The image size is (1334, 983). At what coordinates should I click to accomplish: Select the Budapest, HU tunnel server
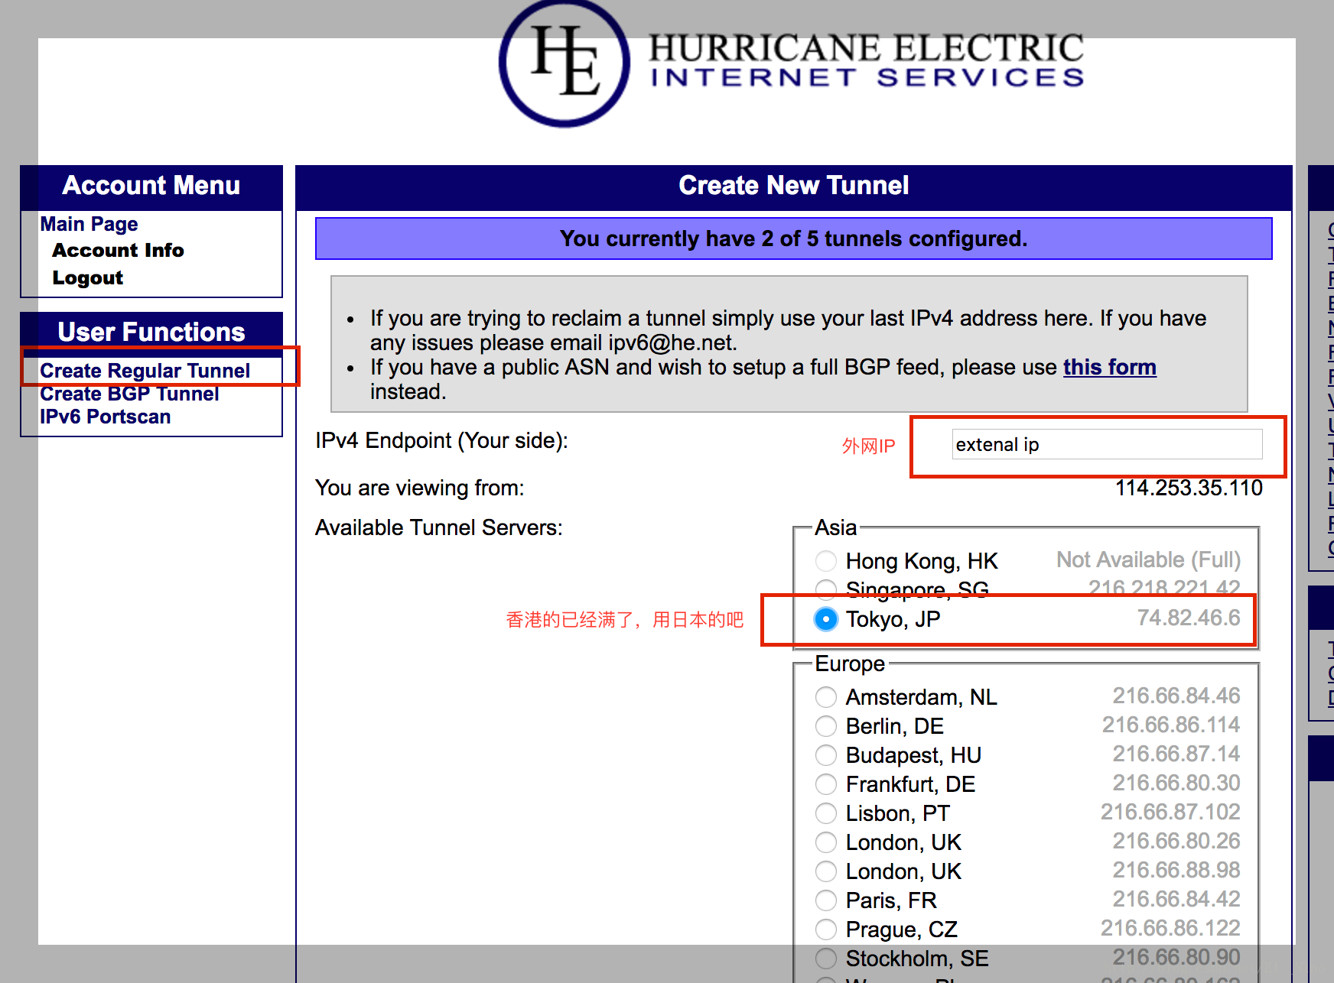pos(826,755)
